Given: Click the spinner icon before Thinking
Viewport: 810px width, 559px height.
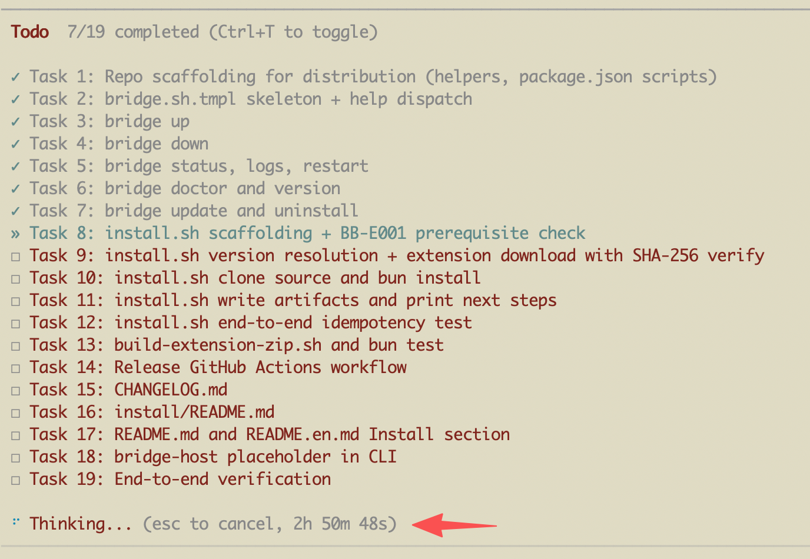Looking at the screenshot, I should pos(16,522).
